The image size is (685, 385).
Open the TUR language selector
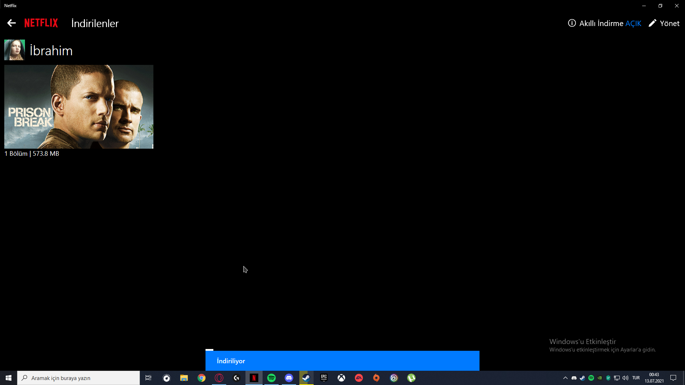click(x=636, y=378)
